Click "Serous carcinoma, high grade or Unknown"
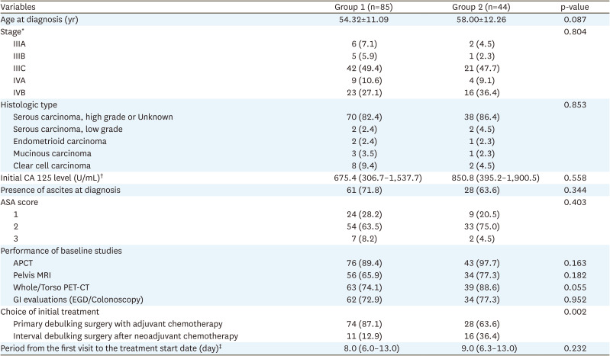Viewport: 610px width, 356px height. pyautogui.click(x=93, y=117)
